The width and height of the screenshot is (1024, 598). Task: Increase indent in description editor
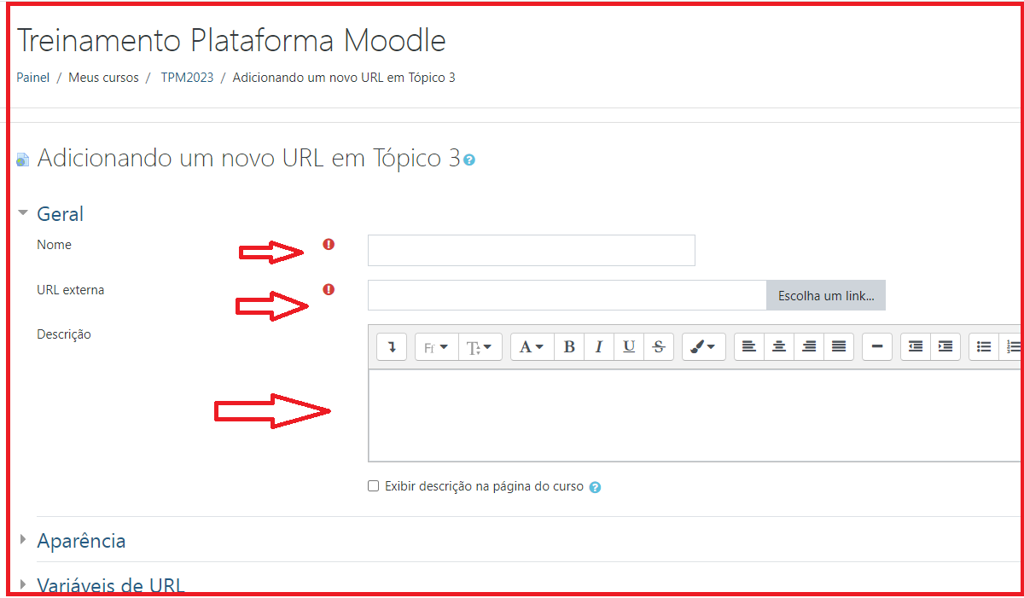945,347
